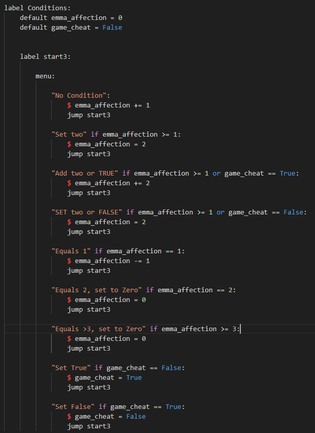This screenshot has height=433, width=315.
Task: Click '$ game_cheat = True' statement
Action: [104, 378]
